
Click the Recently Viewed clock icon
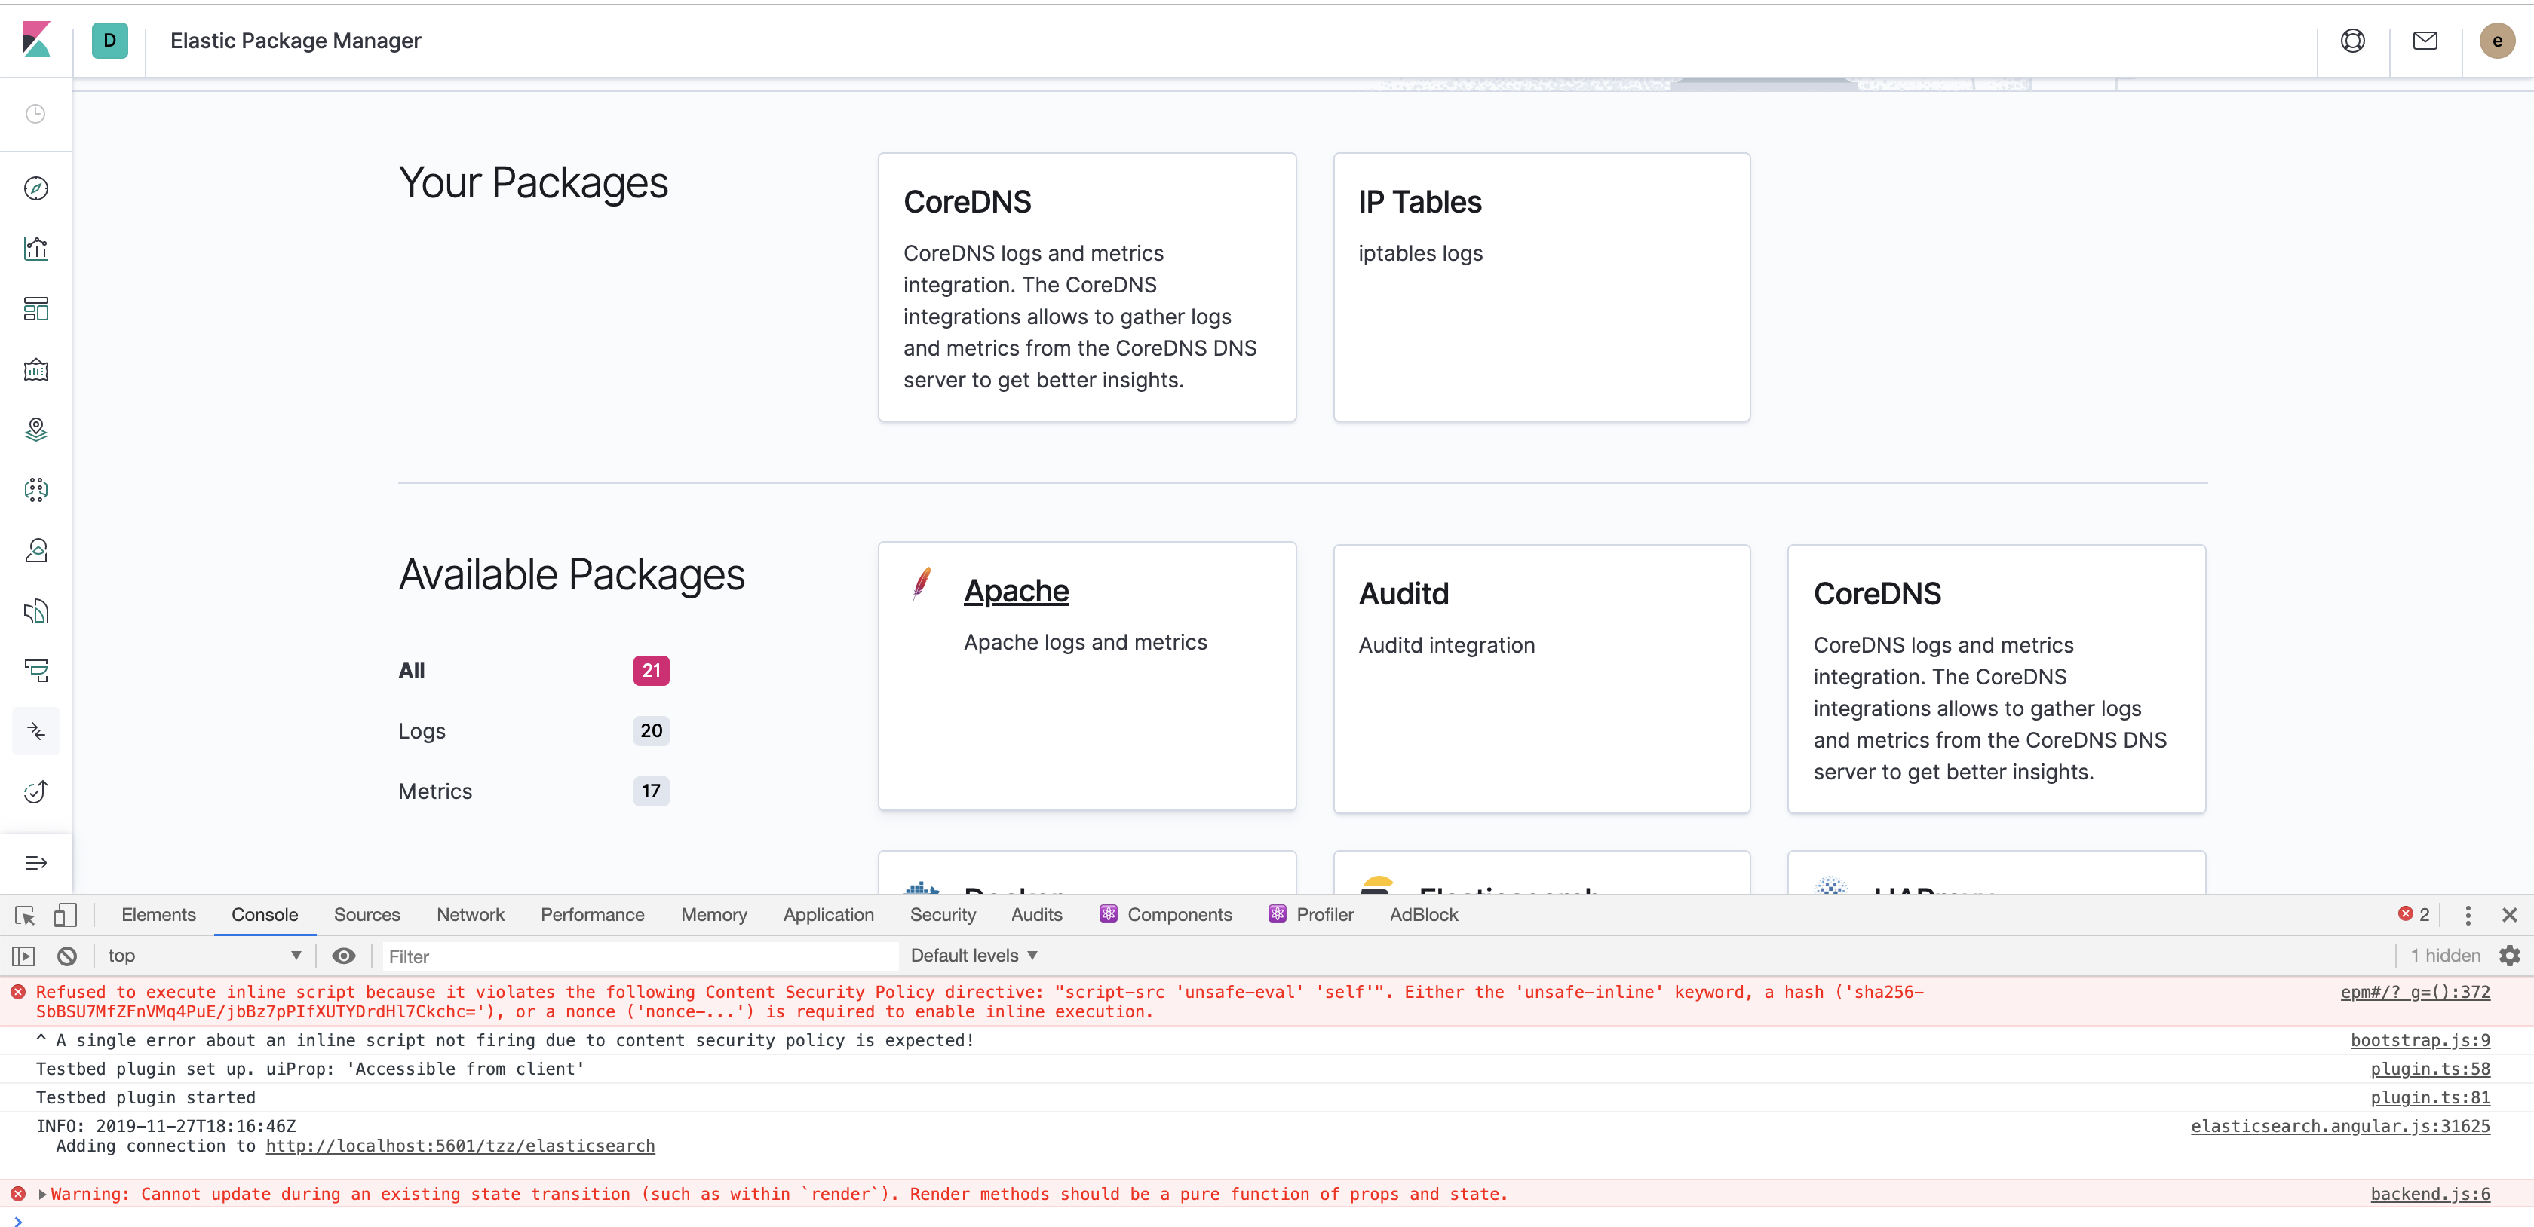[x=36, y=114]
